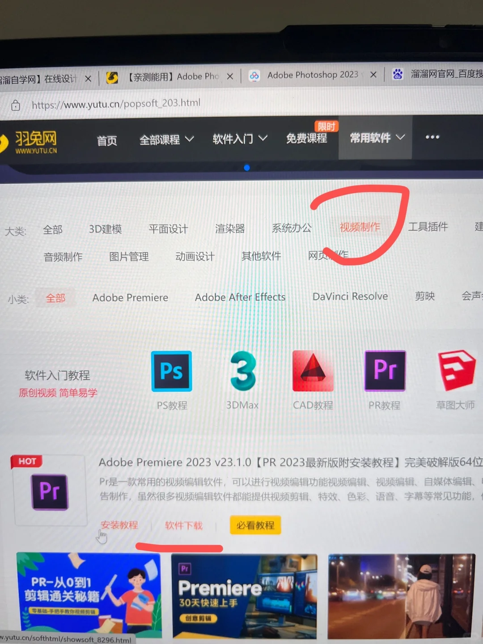Click the CAD教程 AutoCAD icon
This screenshot has width=483, height=644.
coord(313,371)
